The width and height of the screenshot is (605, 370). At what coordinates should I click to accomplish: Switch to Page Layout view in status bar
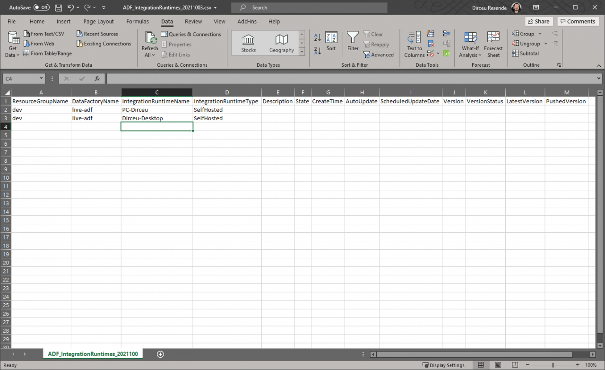[x=497, y=365]
